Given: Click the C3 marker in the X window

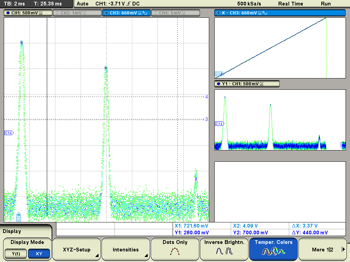Looking at the screenshot, I should 218,74.
